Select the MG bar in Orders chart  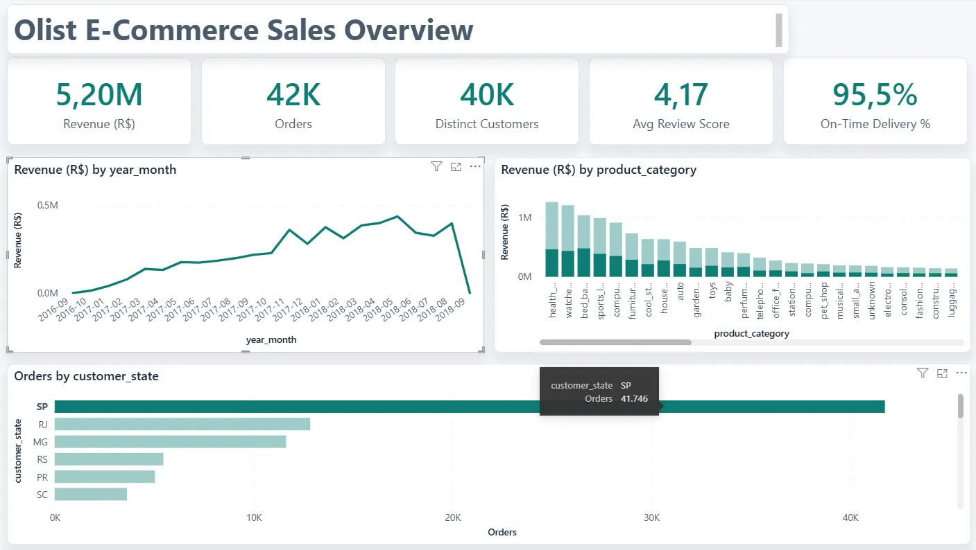coord(170,441)
